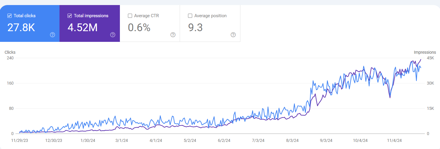Screen dimensions: 440x149
Task: Check the Average position checkbox
Action: click(190, 16)
